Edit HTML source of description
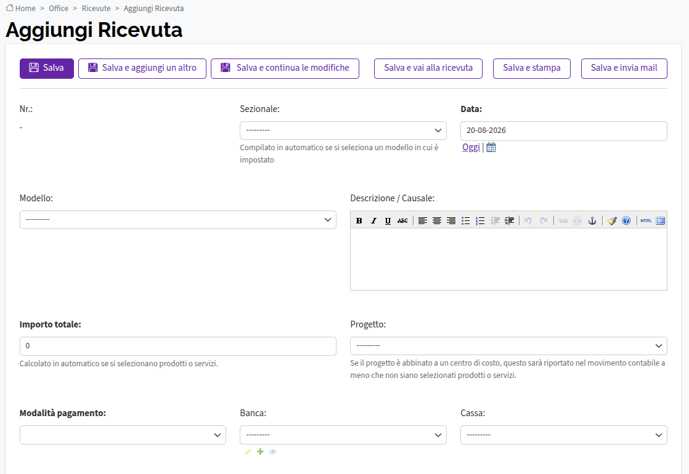 pos(646,221)
